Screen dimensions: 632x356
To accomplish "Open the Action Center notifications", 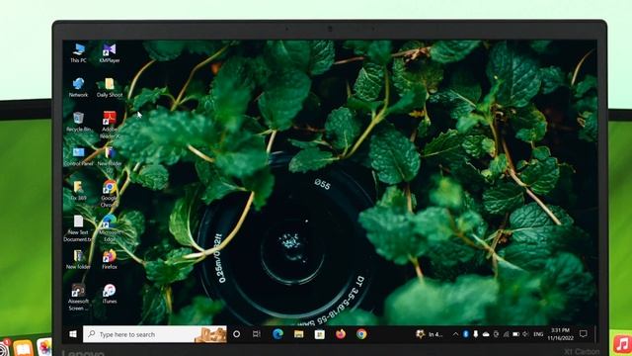I will pyautogui.click(x=584, y=334).
